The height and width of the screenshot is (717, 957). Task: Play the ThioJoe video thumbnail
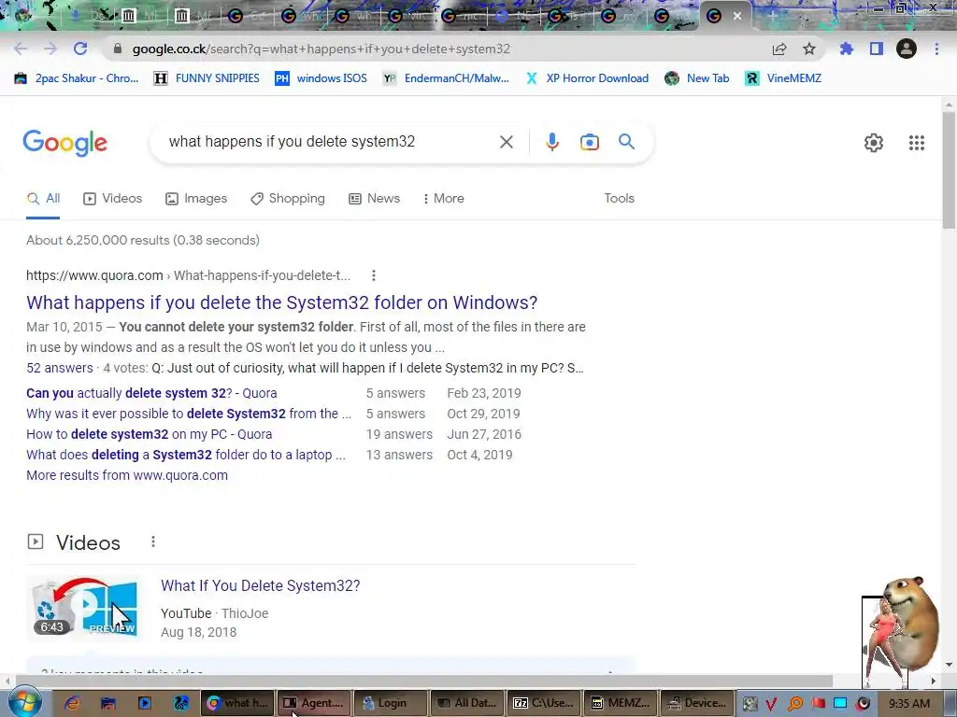pyautogui.click(x=85, y=607)
